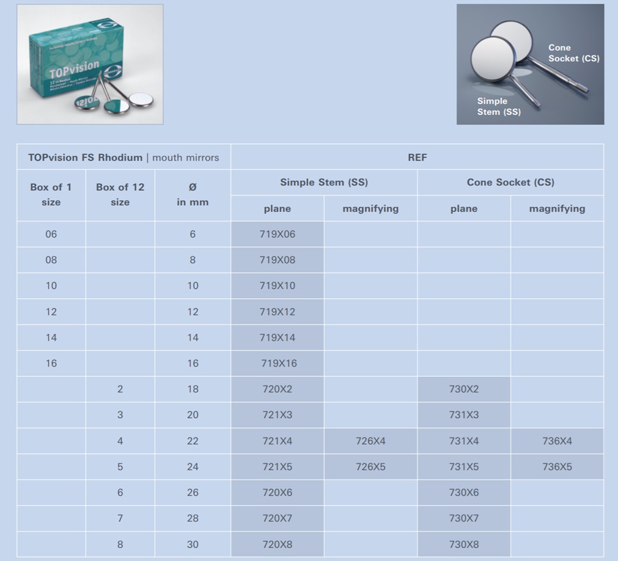Select the 'magnifying' subheader under Cone Socket
The image size is (618, 561).
[x=557, y=208]
